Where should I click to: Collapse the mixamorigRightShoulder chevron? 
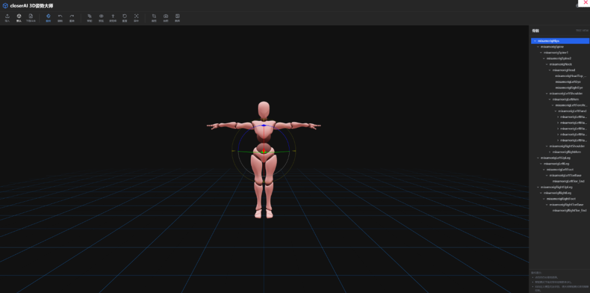click(547, 146)
